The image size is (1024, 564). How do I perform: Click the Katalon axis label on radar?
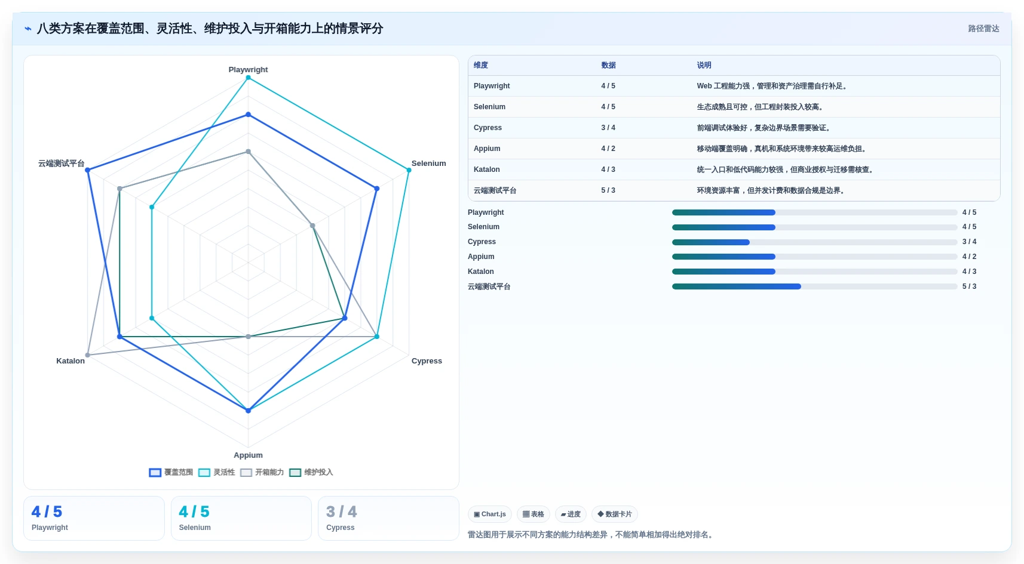pyautogui.click(x=70, y=361)
